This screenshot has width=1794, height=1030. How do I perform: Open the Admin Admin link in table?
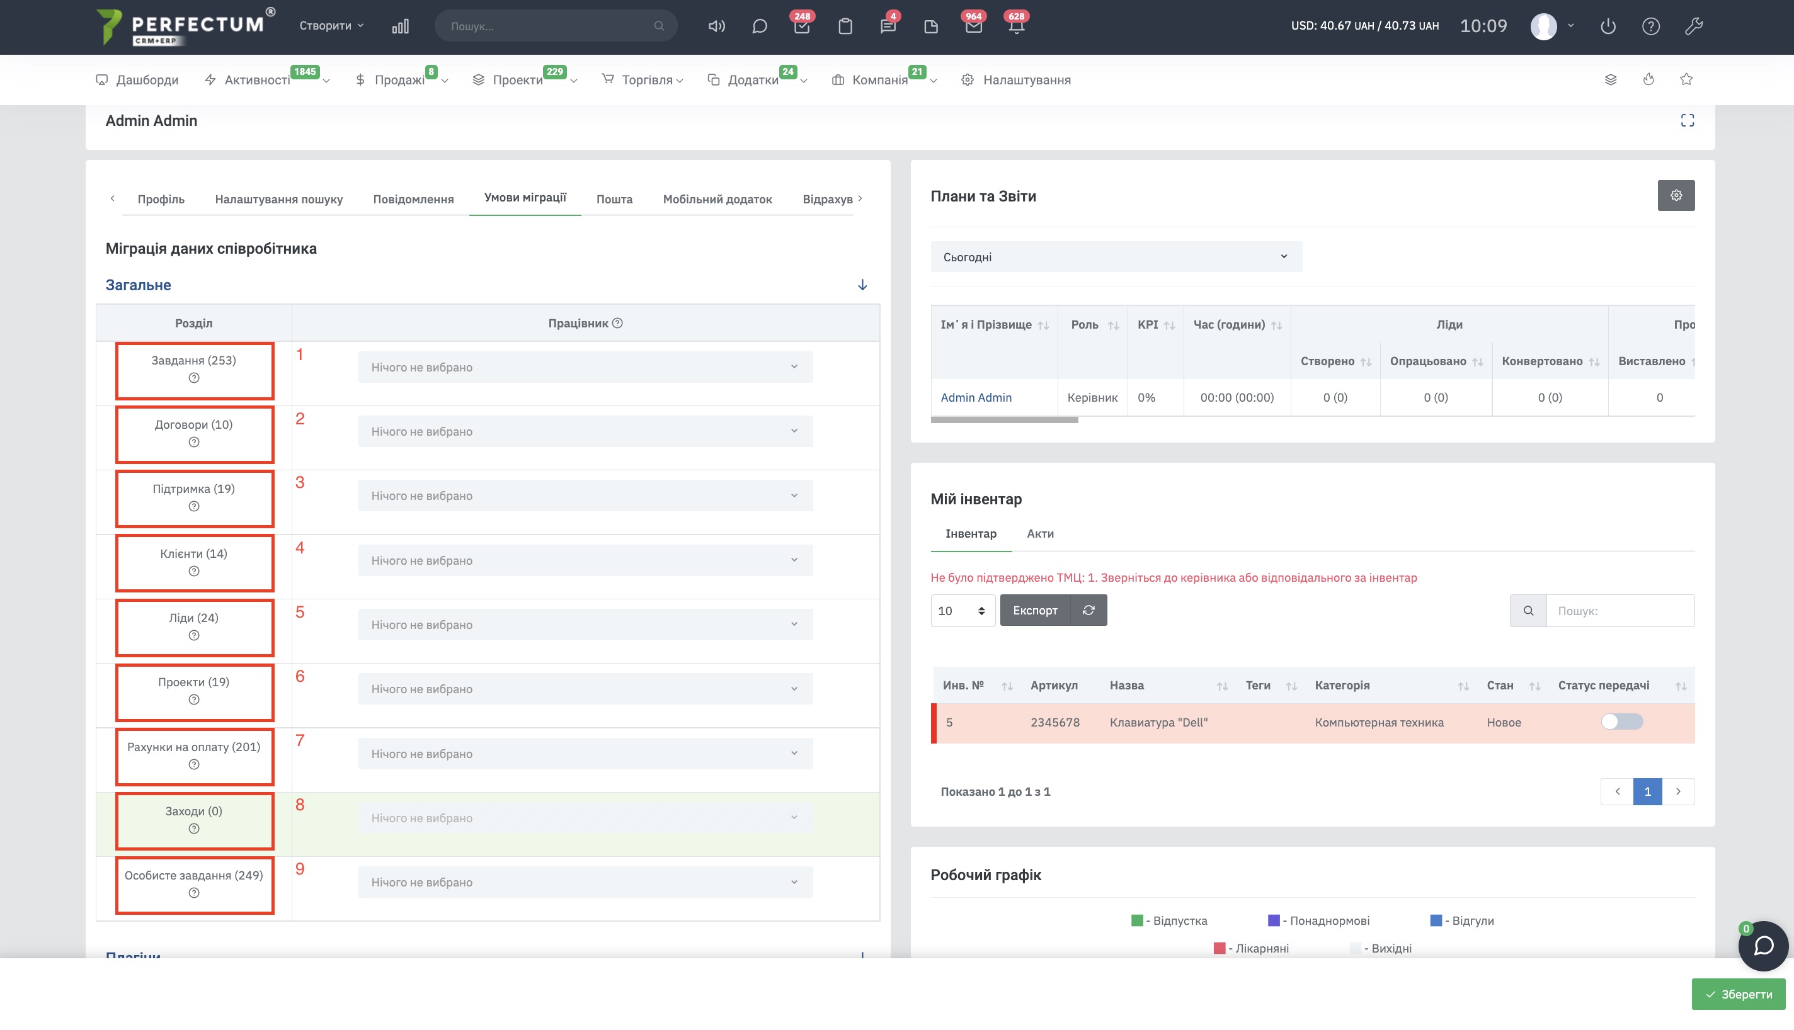(x=976, y=397)
